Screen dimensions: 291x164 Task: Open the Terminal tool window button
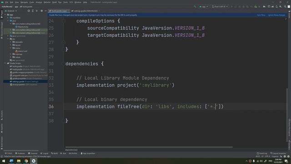click(33, 154)
